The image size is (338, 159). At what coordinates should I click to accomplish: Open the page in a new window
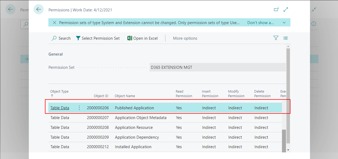click(x=276, y=9)
